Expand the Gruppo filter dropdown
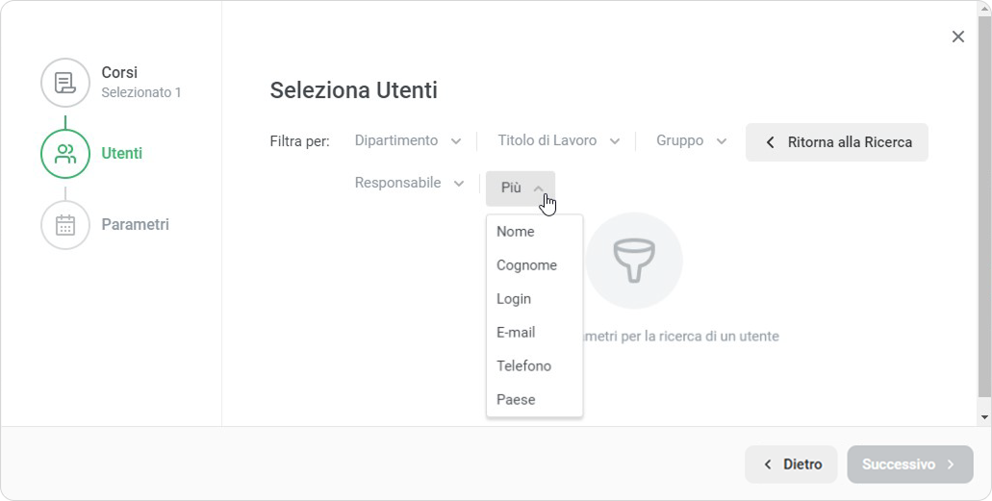Viewport: 992px width, 501px height. click(691, 141)
